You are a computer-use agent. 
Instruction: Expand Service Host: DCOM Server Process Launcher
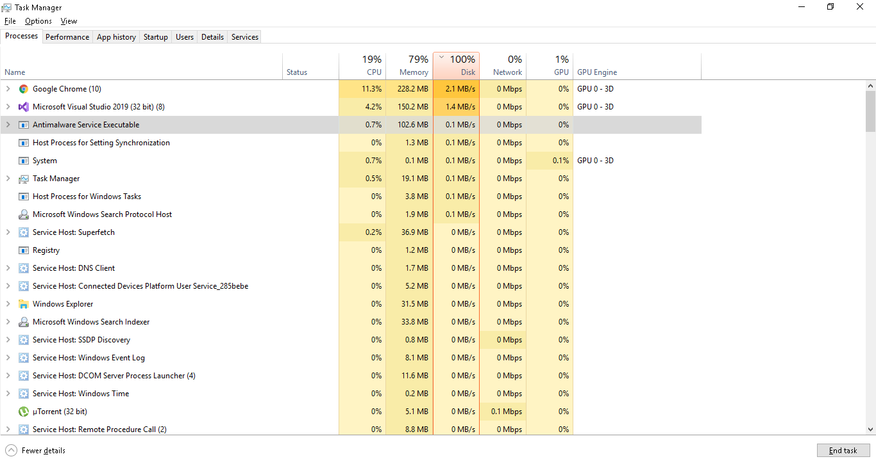(x=8, y=376)
